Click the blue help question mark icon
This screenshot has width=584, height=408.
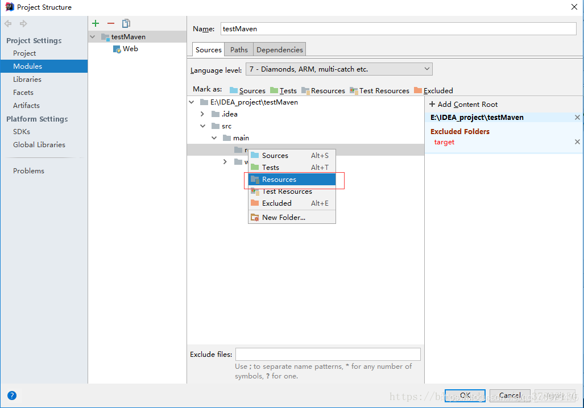[x=12, y=395]
